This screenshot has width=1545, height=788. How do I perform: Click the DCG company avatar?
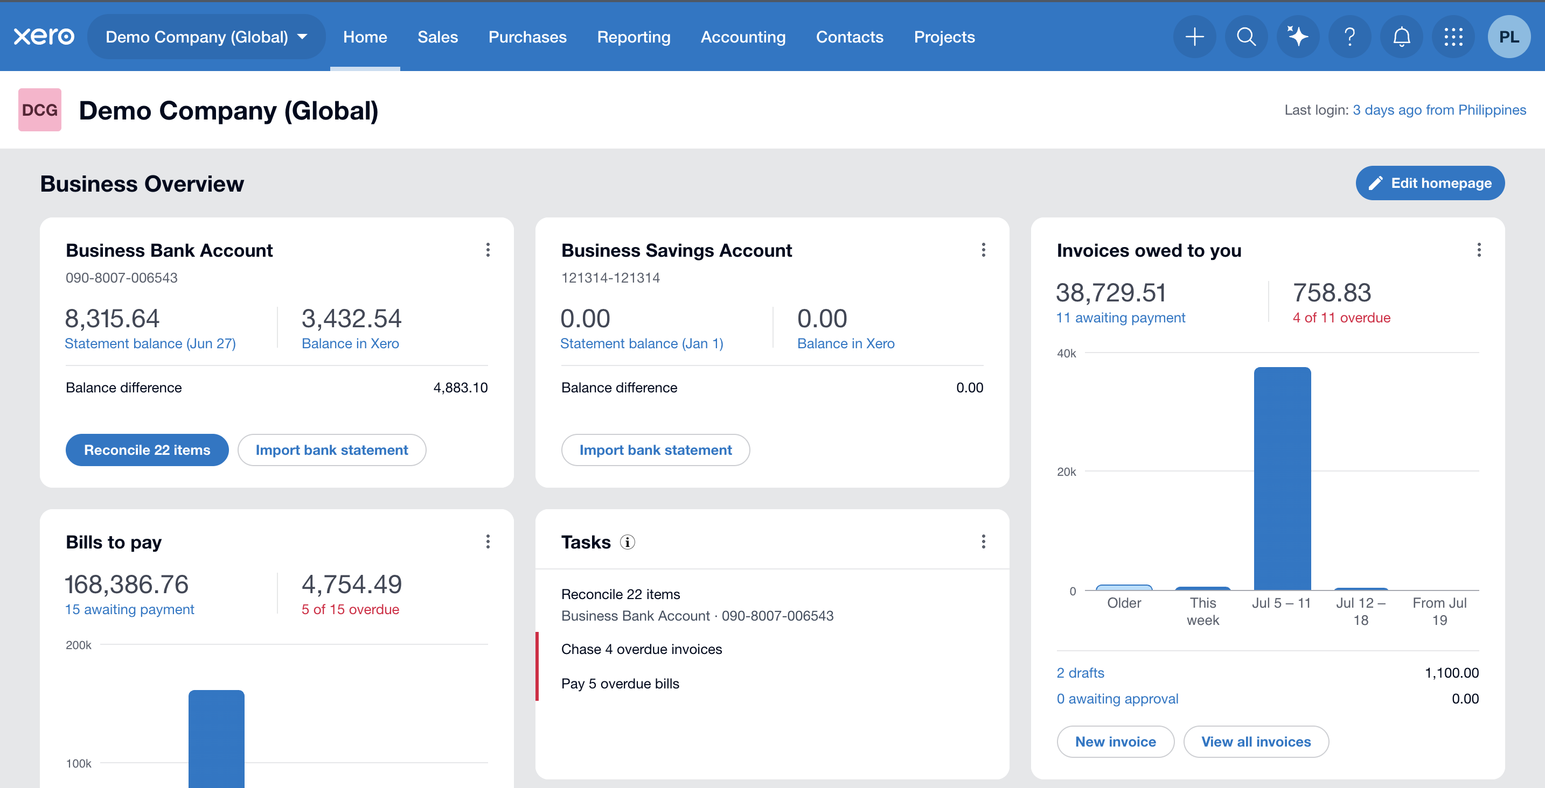click(39, 110)
